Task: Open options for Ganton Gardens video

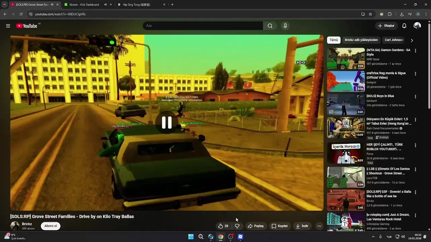Action: coord(415,51)
